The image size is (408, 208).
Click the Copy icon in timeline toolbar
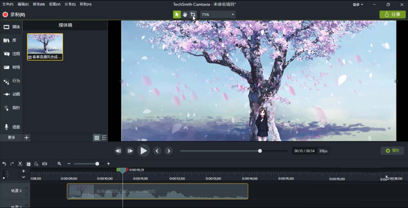tap(29, 164)
